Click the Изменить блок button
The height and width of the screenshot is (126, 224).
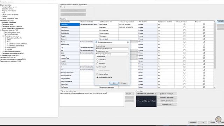[167, 104]
